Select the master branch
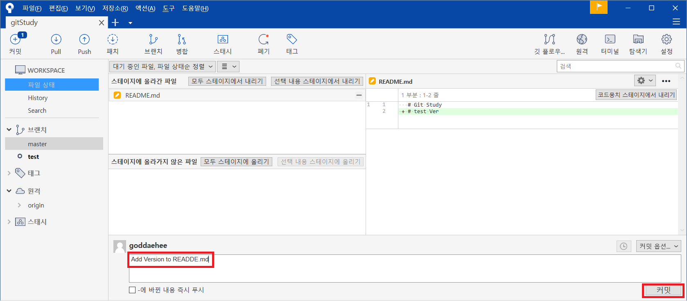Viewport: 687px width, 301px height. (x=54, y=144)
